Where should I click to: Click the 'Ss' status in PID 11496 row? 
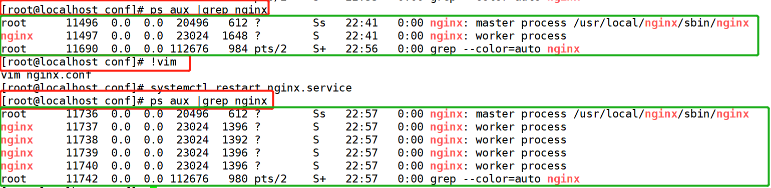319,23
